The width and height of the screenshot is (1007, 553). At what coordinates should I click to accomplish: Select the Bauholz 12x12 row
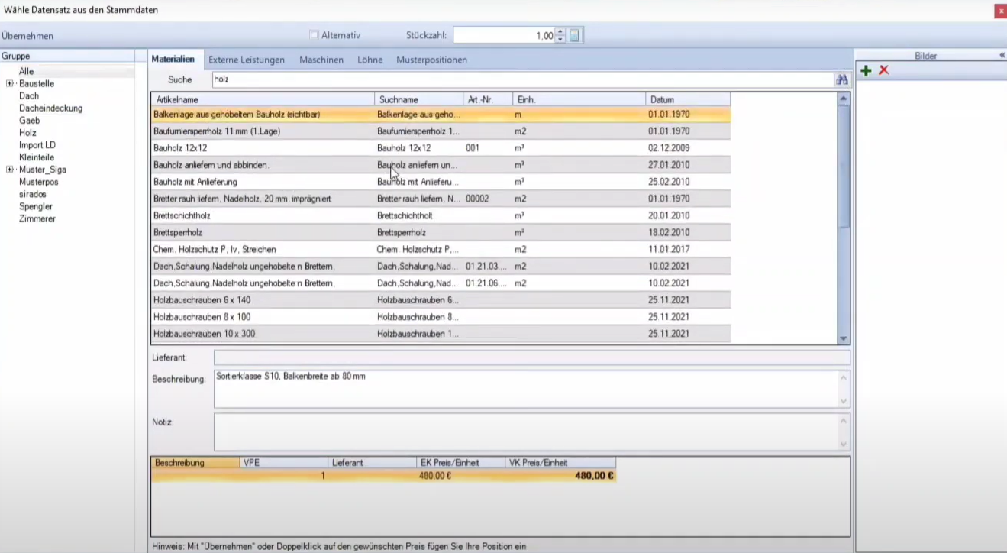click(441, 148)
